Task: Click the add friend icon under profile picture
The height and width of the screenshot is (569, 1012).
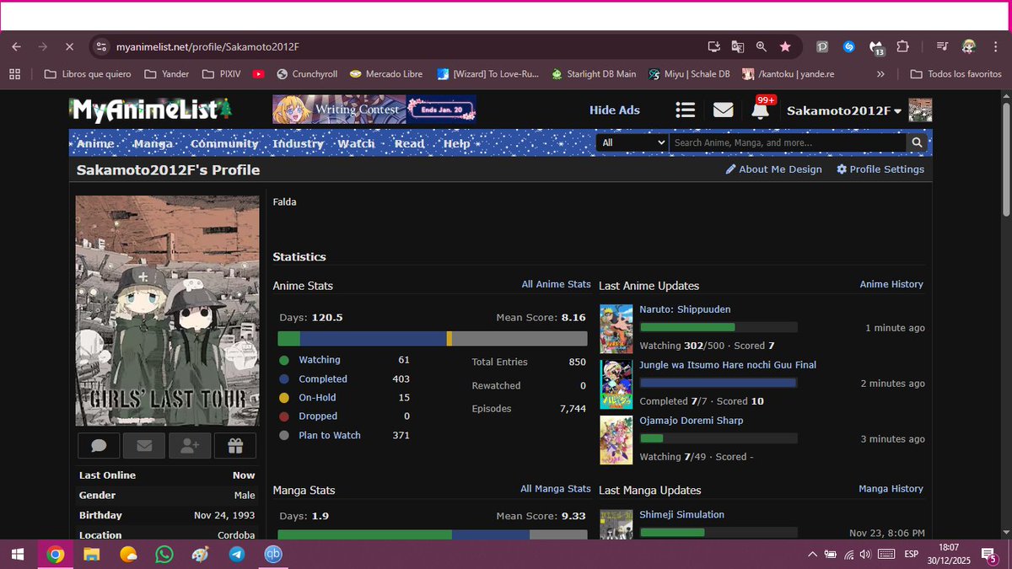Action: pos(190,445)
